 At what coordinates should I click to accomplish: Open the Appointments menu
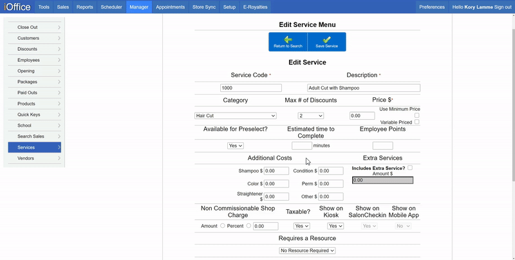click(x=170, y=7)
